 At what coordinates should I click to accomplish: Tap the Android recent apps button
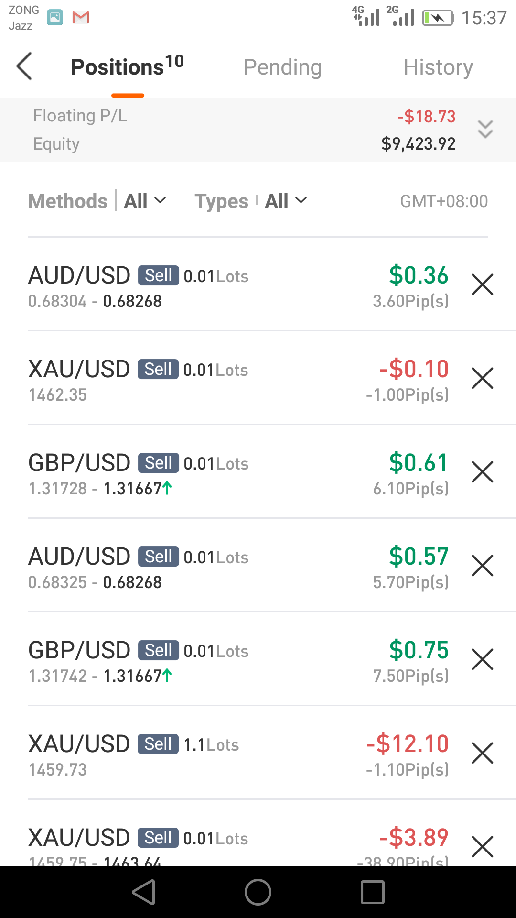coord(373,892)
